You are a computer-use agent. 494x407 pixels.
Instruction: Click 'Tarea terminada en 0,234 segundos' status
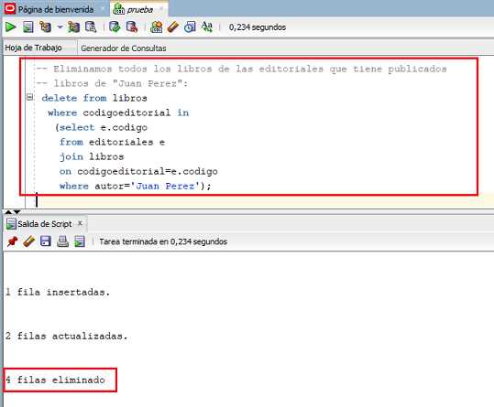163,241
